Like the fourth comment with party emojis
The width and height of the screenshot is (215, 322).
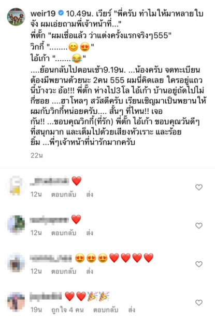(x=199, y=302)
